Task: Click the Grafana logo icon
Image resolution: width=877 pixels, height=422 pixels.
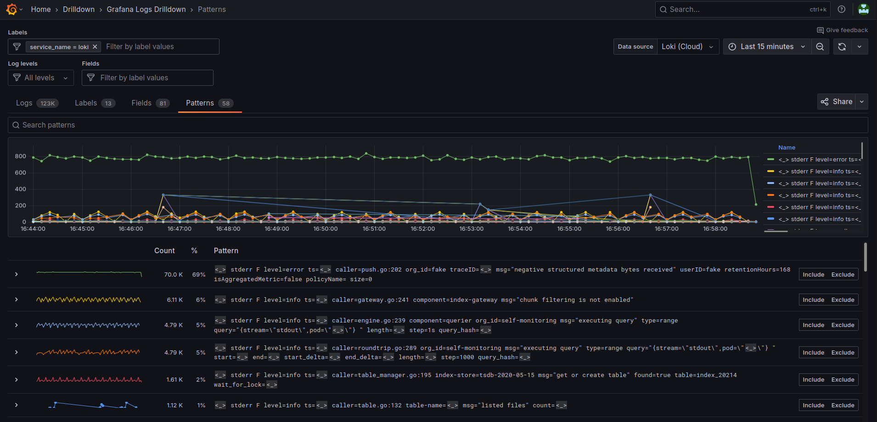Action: [11, 9]
